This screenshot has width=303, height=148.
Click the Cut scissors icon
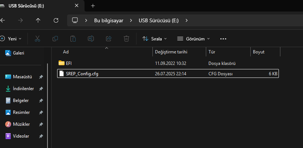coord(37,39)
